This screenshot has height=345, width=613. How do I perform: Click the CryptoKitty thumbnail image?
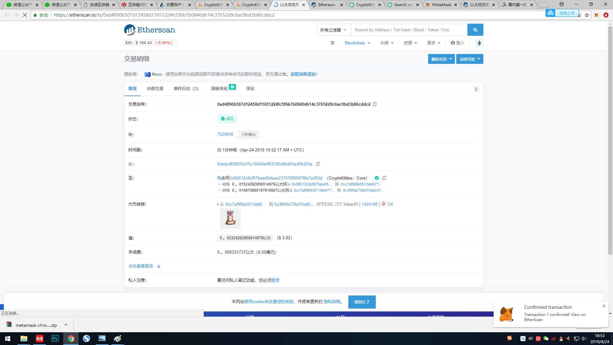coord(230,218)
